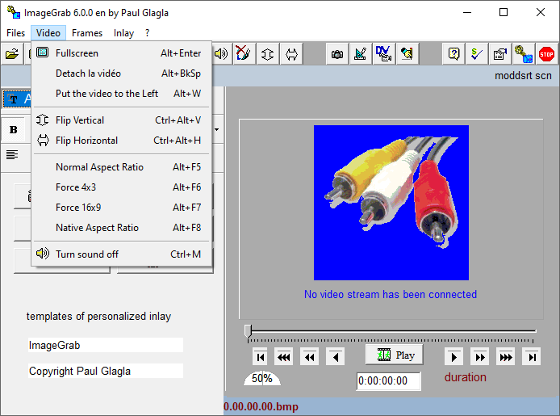Select the ImageGrab inlay template

106,345
